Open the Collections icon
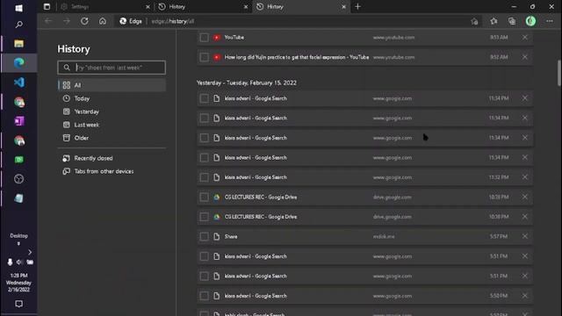The image size is (562, 316). pyautogui.click(x=512, y=21)
